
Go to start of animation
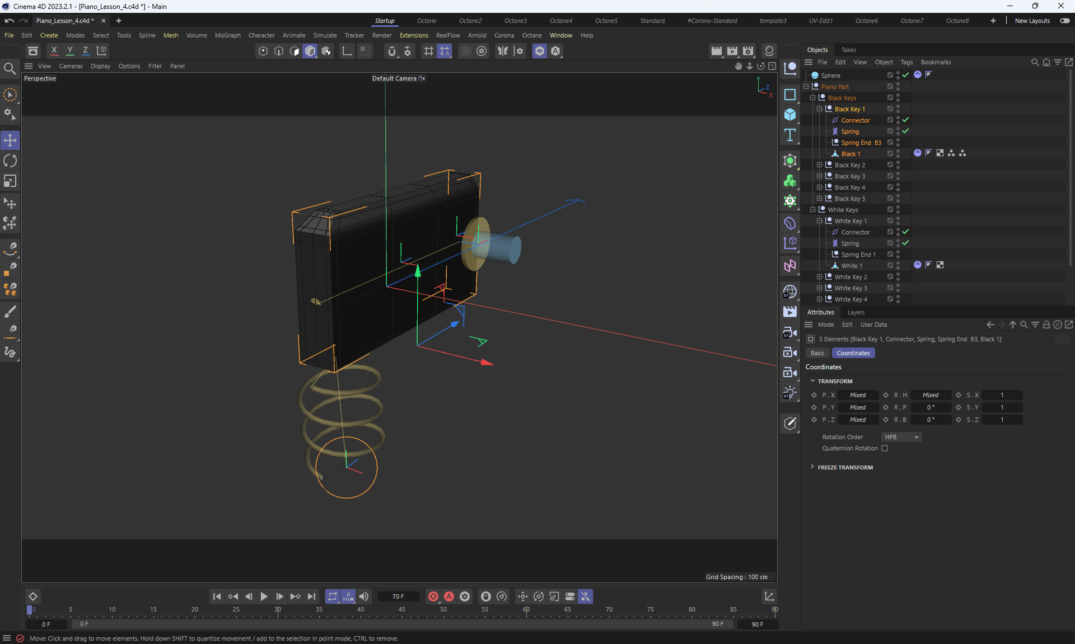pos(217,596)
